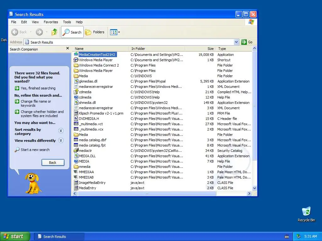
Task: Click the green Go arrow icon
Action: [x=244, y=42]
